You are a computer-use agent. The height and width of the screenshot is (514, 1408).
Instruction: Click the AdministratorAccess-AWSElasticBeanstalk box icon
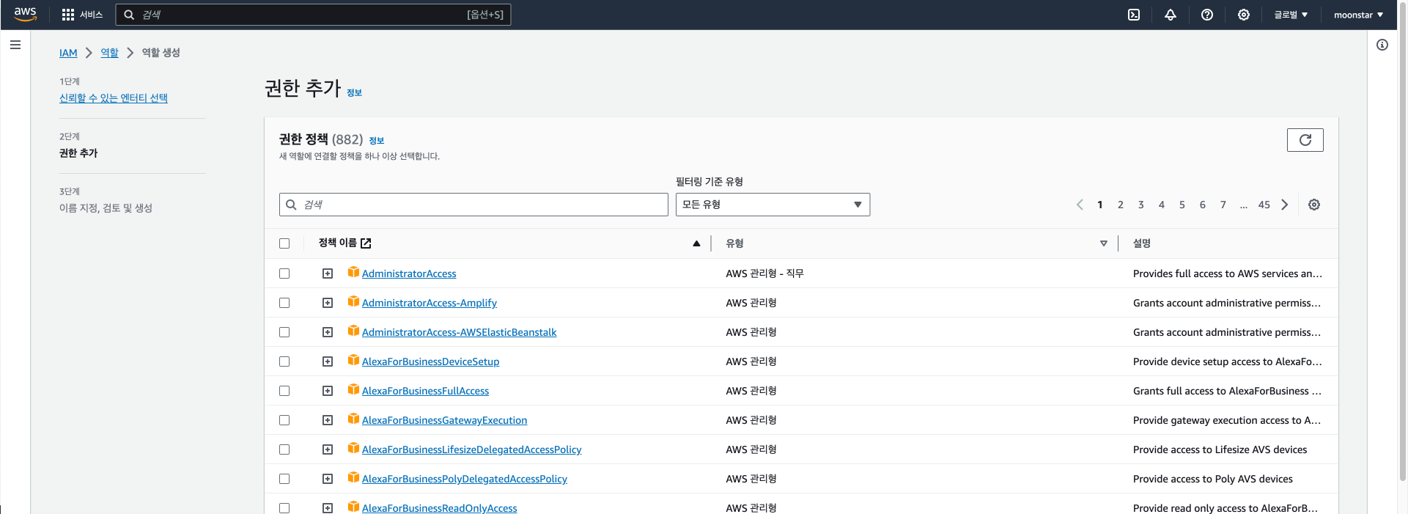click(353, 331)
